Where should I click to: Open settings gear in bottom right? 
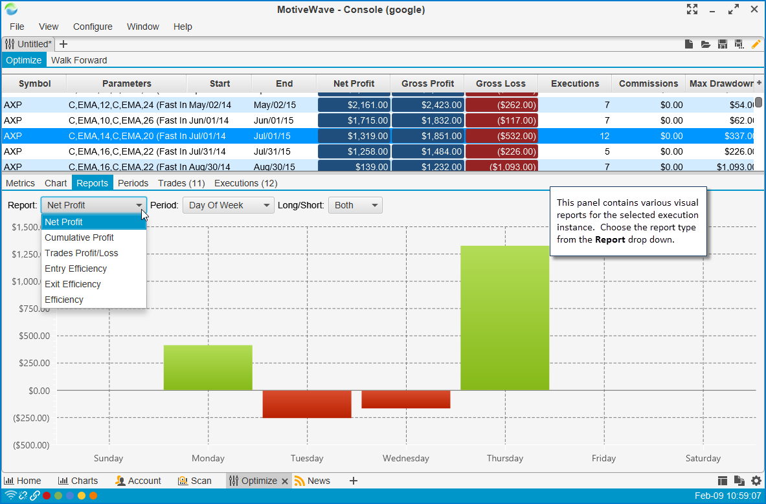756,481
